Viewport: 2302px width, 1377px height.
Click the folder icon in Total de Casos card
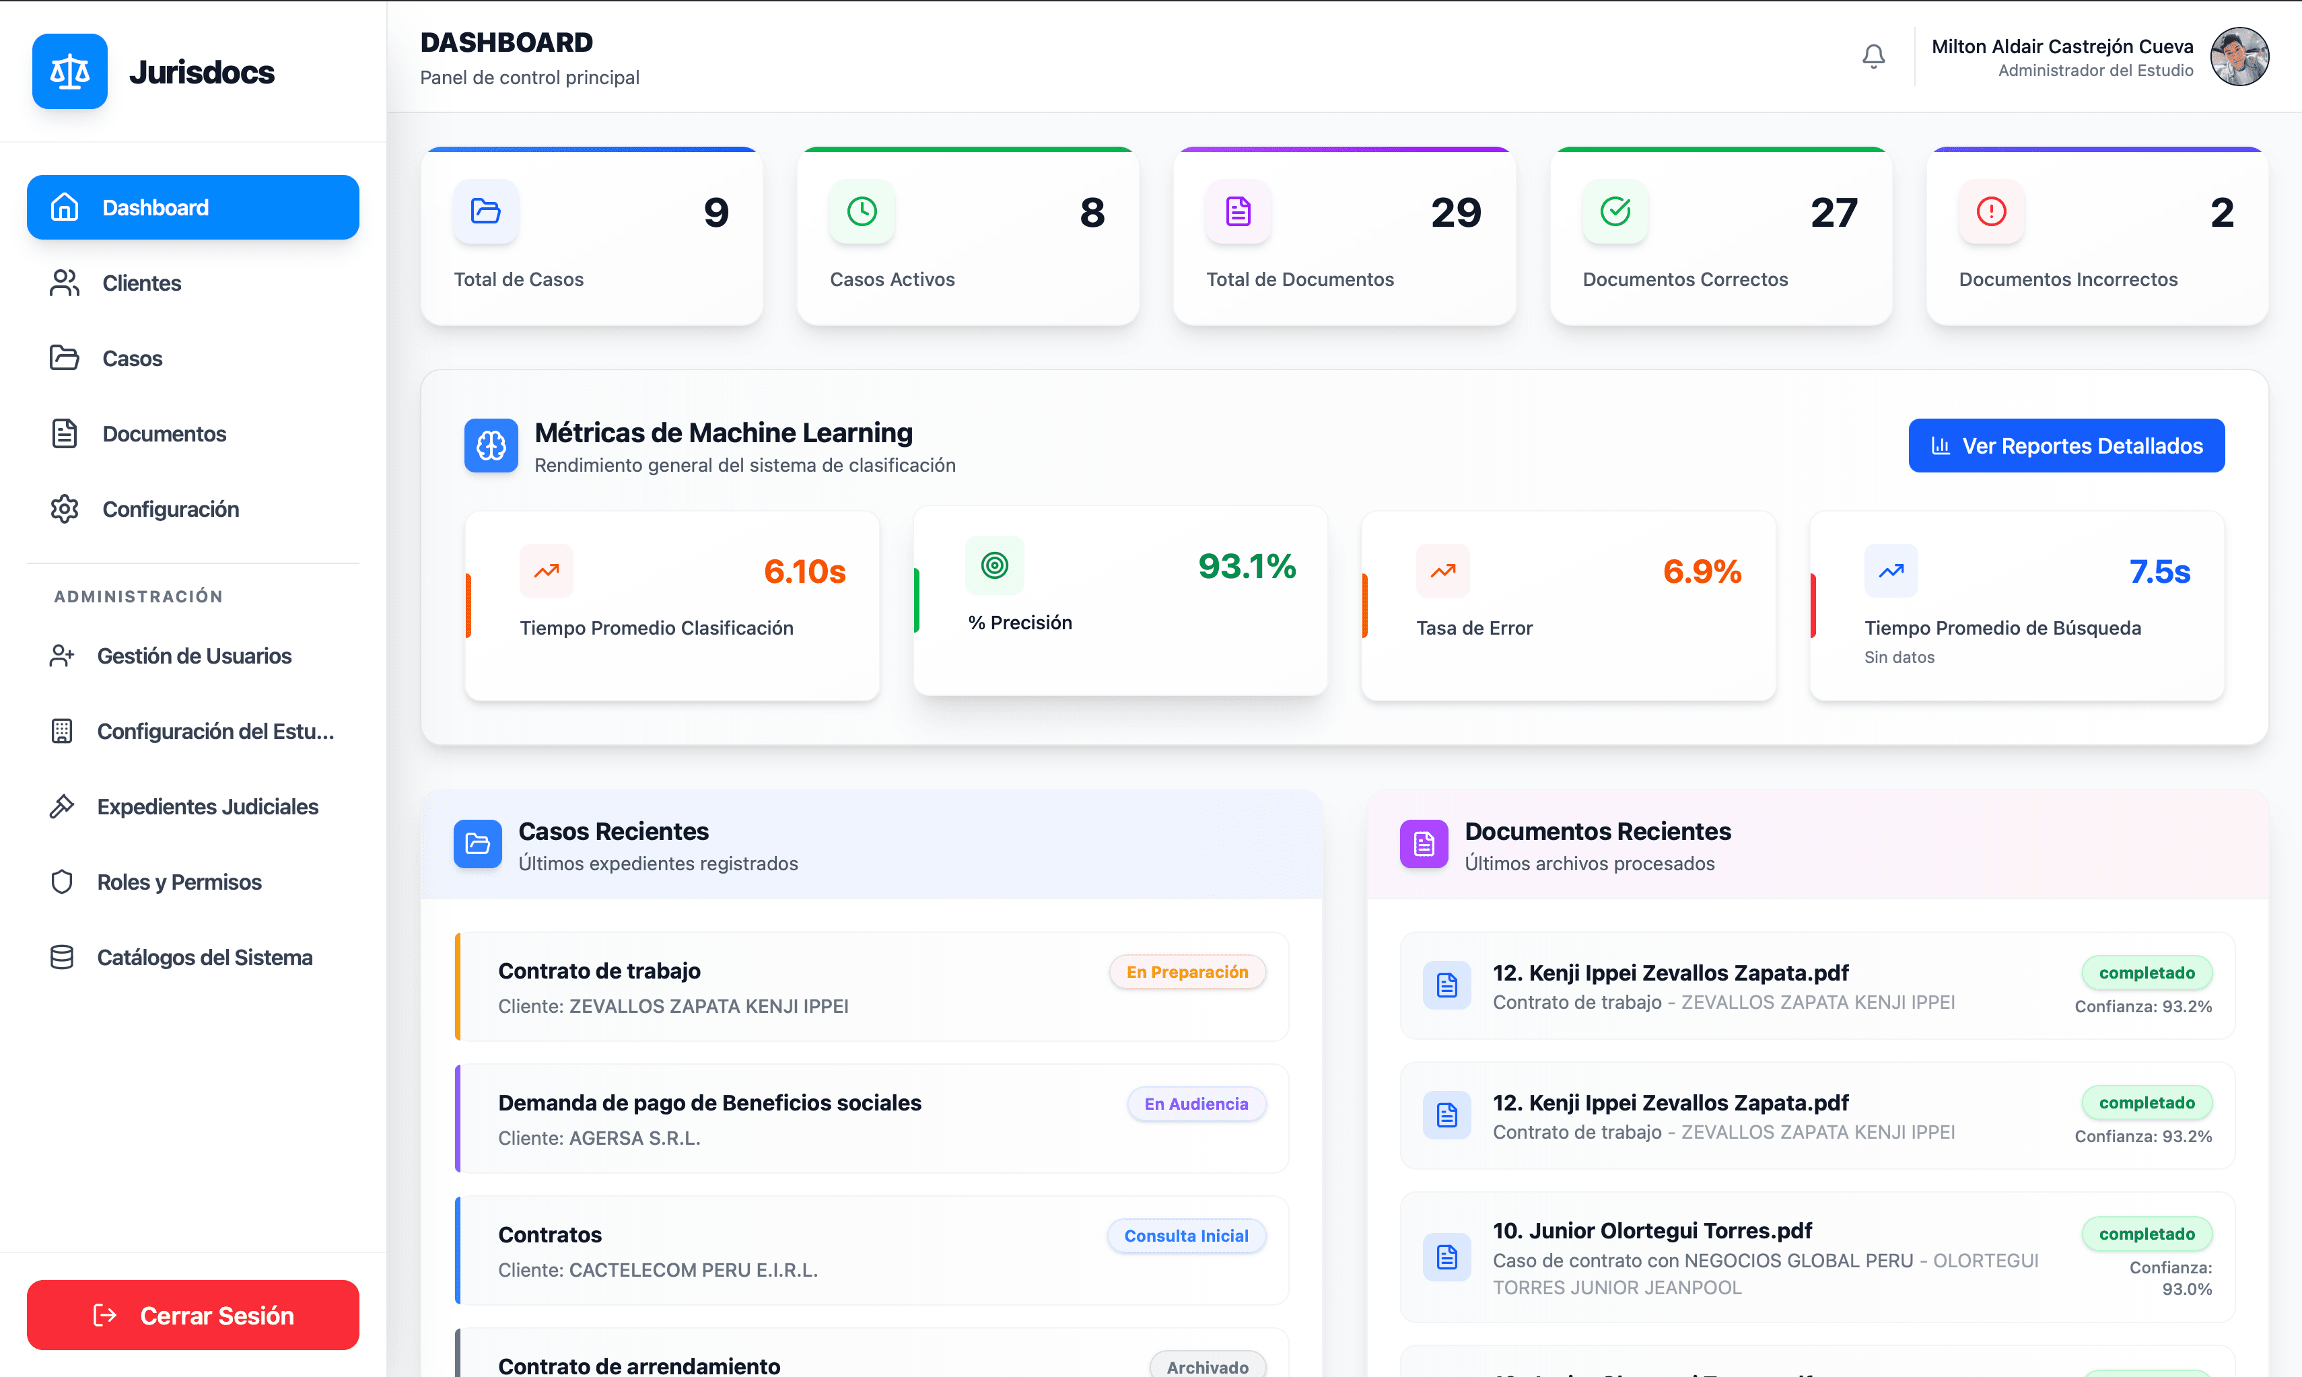pos(485,211)
